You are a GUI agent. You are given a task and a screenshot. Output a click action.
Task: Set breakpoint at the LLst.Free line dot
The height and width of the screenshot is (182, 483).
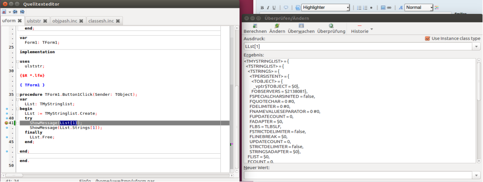(x=6, y=137)
